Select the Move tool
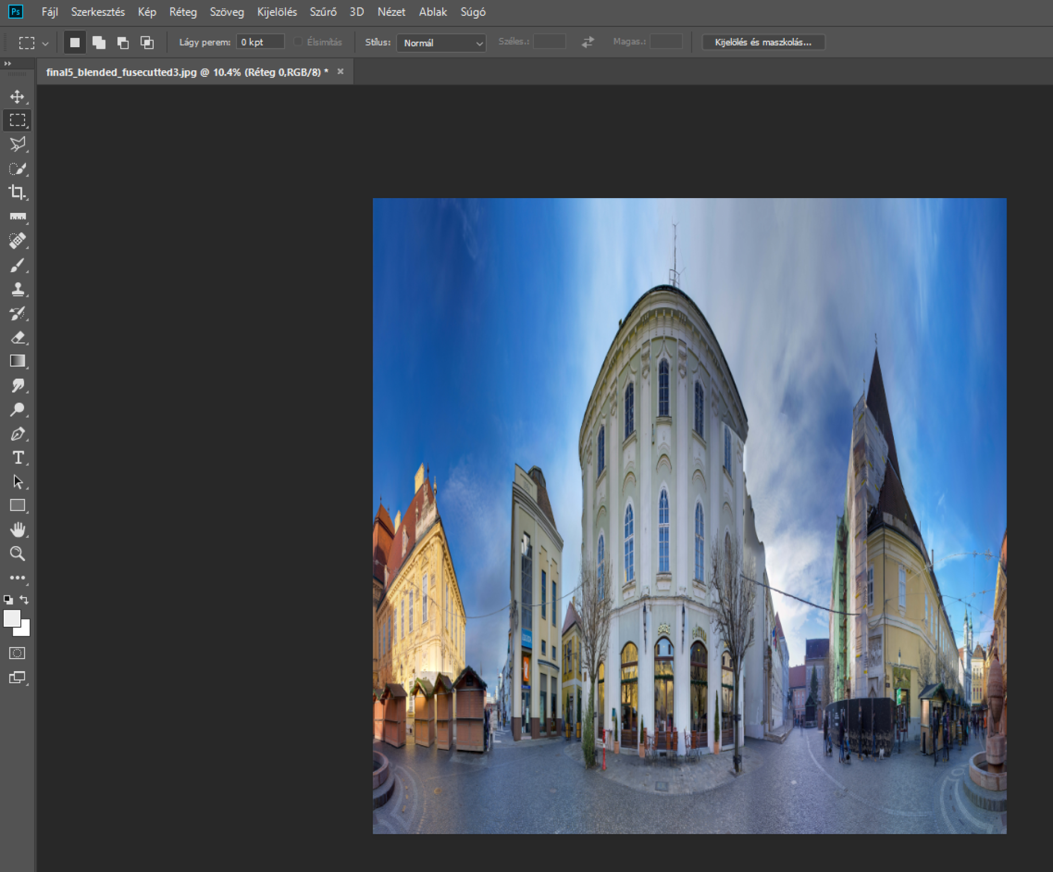This screenshot has width=1053, height=872. (x=17, y=97)
